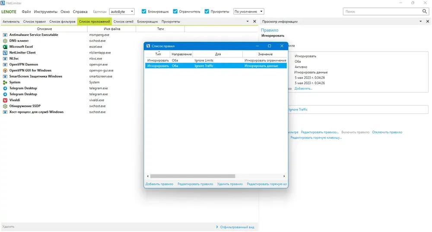Toggle the Блокировщик checkbox

pyautogui.click(x=144, y=12)
